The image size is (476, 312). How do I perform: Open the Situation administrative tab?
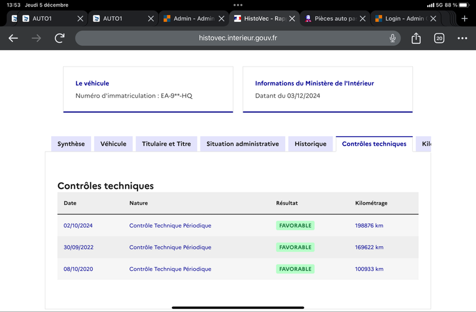[243, 144]
